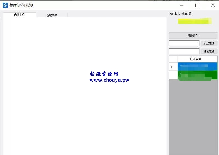Click the 软件授权到期时间 label
Image resolution: width=219 pixels, height=155 pixels.
(x=181, y=14)
